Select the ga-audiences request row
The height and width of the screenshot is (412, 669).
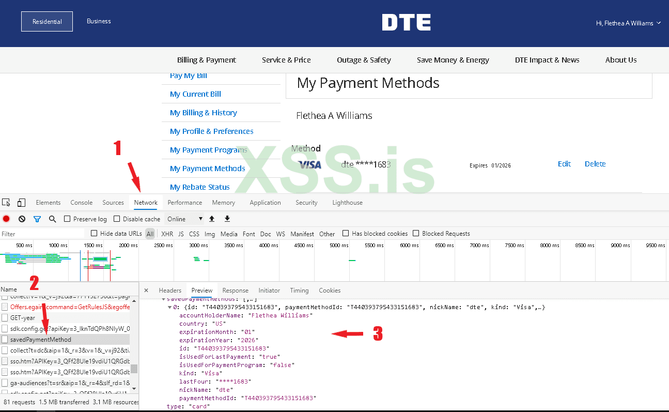click(65, 383)
